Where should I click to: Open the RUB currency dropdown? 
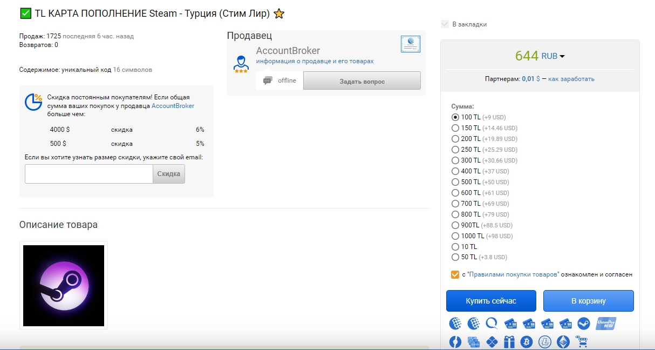[x=553, y=56]
